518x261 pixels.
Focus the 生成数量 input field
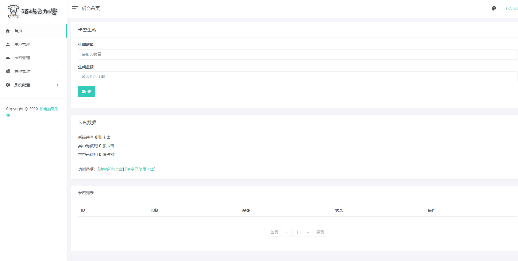[297, 55]
